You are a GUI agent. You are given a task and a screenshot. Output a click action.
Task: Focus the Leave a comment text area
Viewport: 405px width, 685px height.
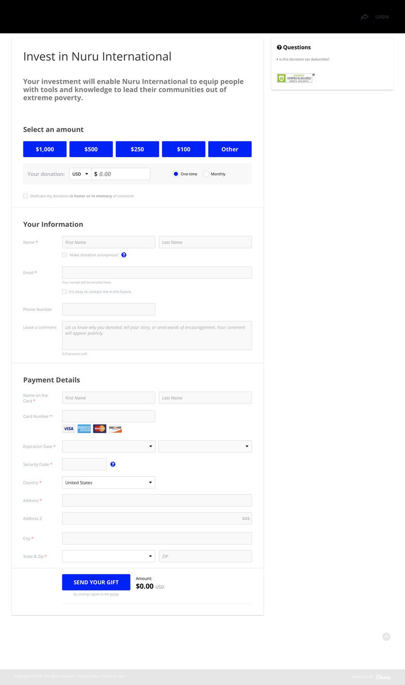tap(157, 335)
